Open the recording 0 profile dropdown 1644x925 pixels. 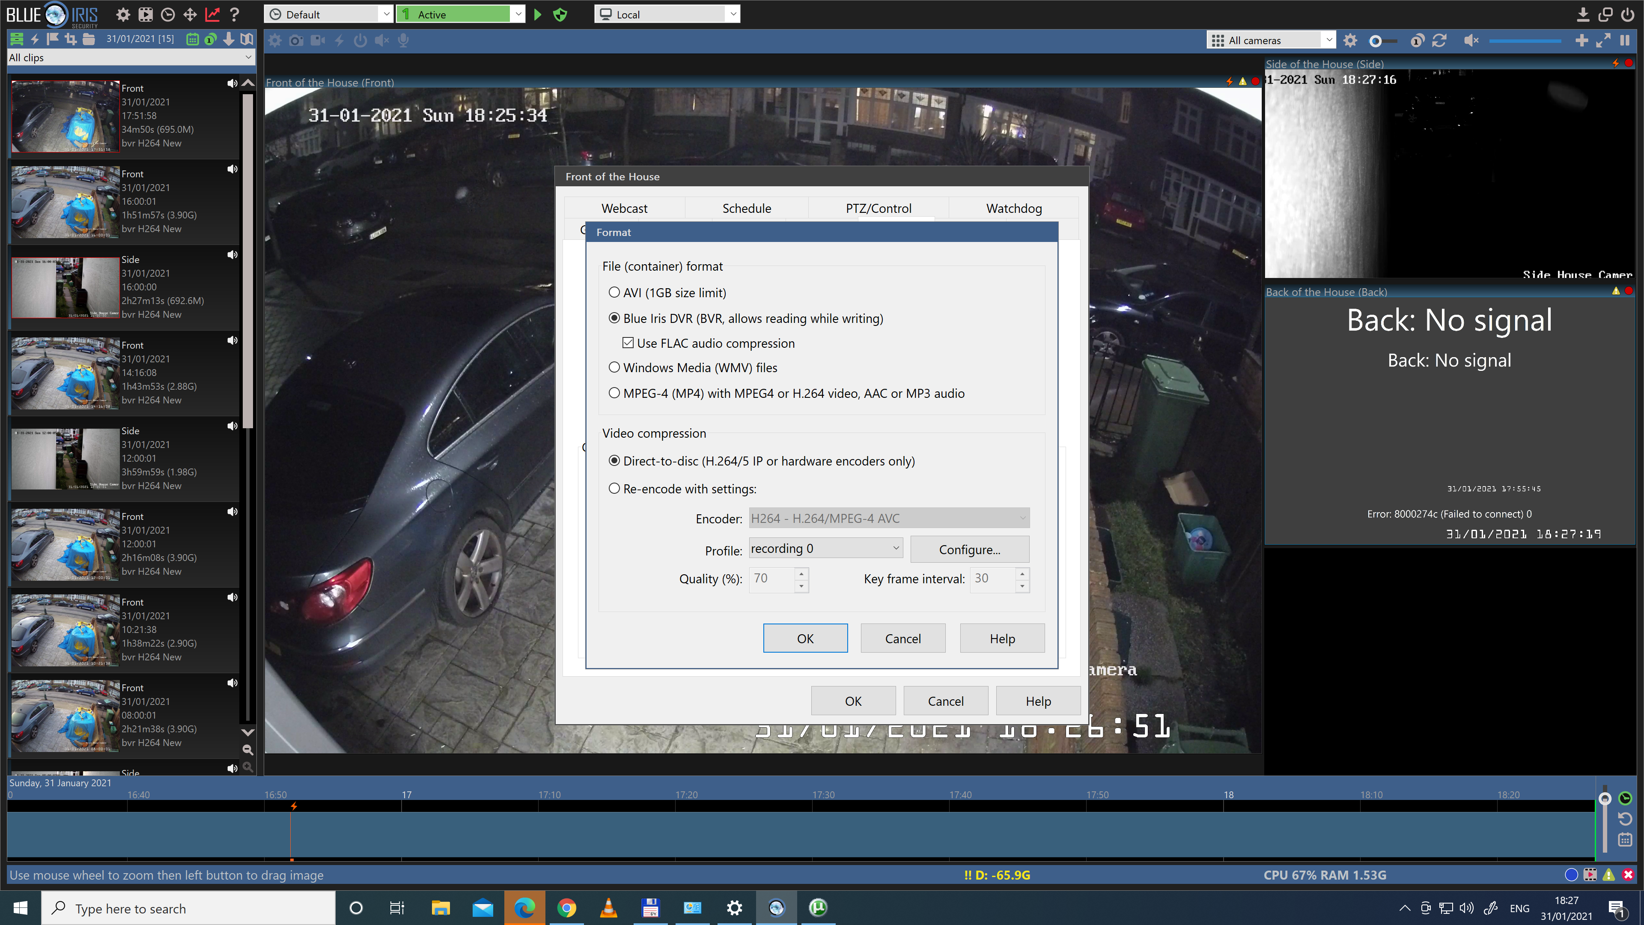pyautogui.click(x=825, y=548)
